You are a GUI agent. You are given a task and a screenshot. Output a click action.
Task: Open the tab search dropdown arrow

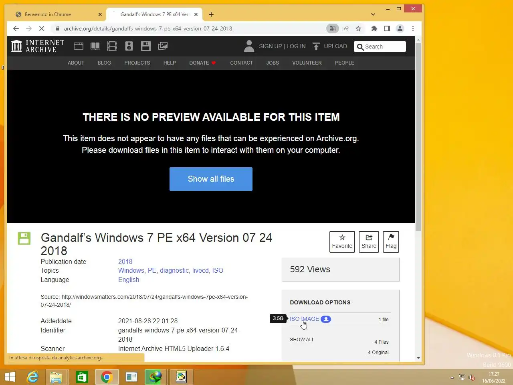click(x=373, y=14)
